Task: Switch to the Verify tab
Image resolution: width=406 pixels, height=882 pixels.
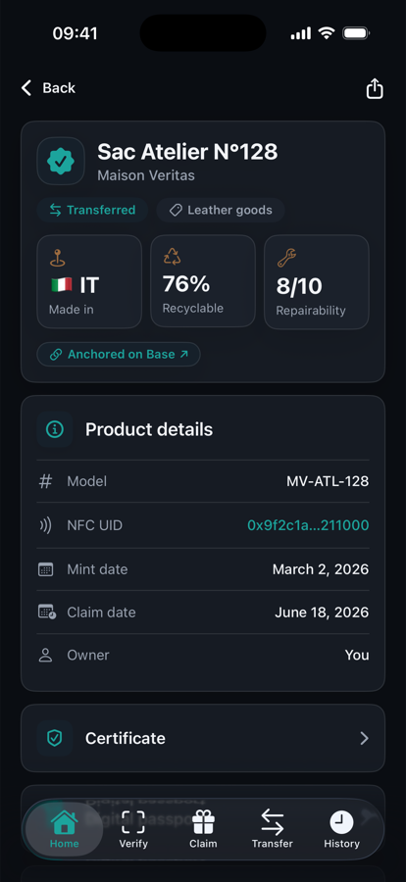Action: [x=133, y=829]
